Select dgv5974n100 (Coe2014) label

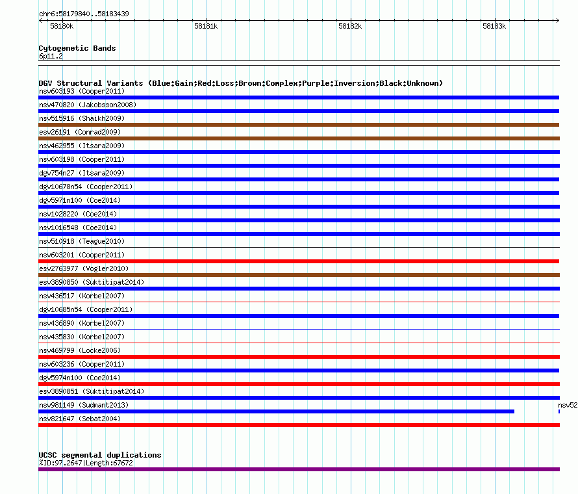point(80,378)
